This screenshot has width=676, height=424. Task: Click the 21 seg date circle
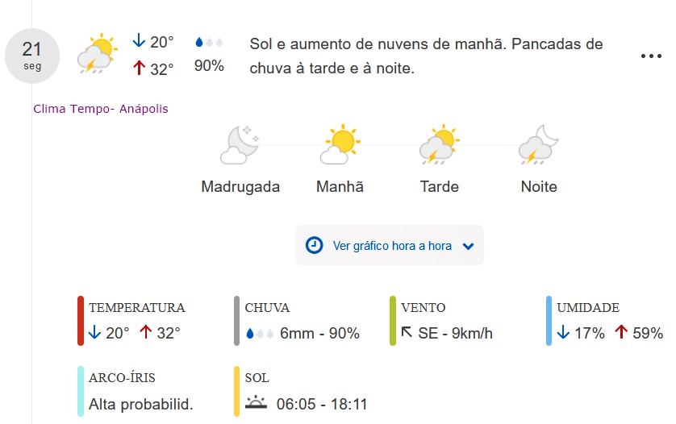coord(32,56)
